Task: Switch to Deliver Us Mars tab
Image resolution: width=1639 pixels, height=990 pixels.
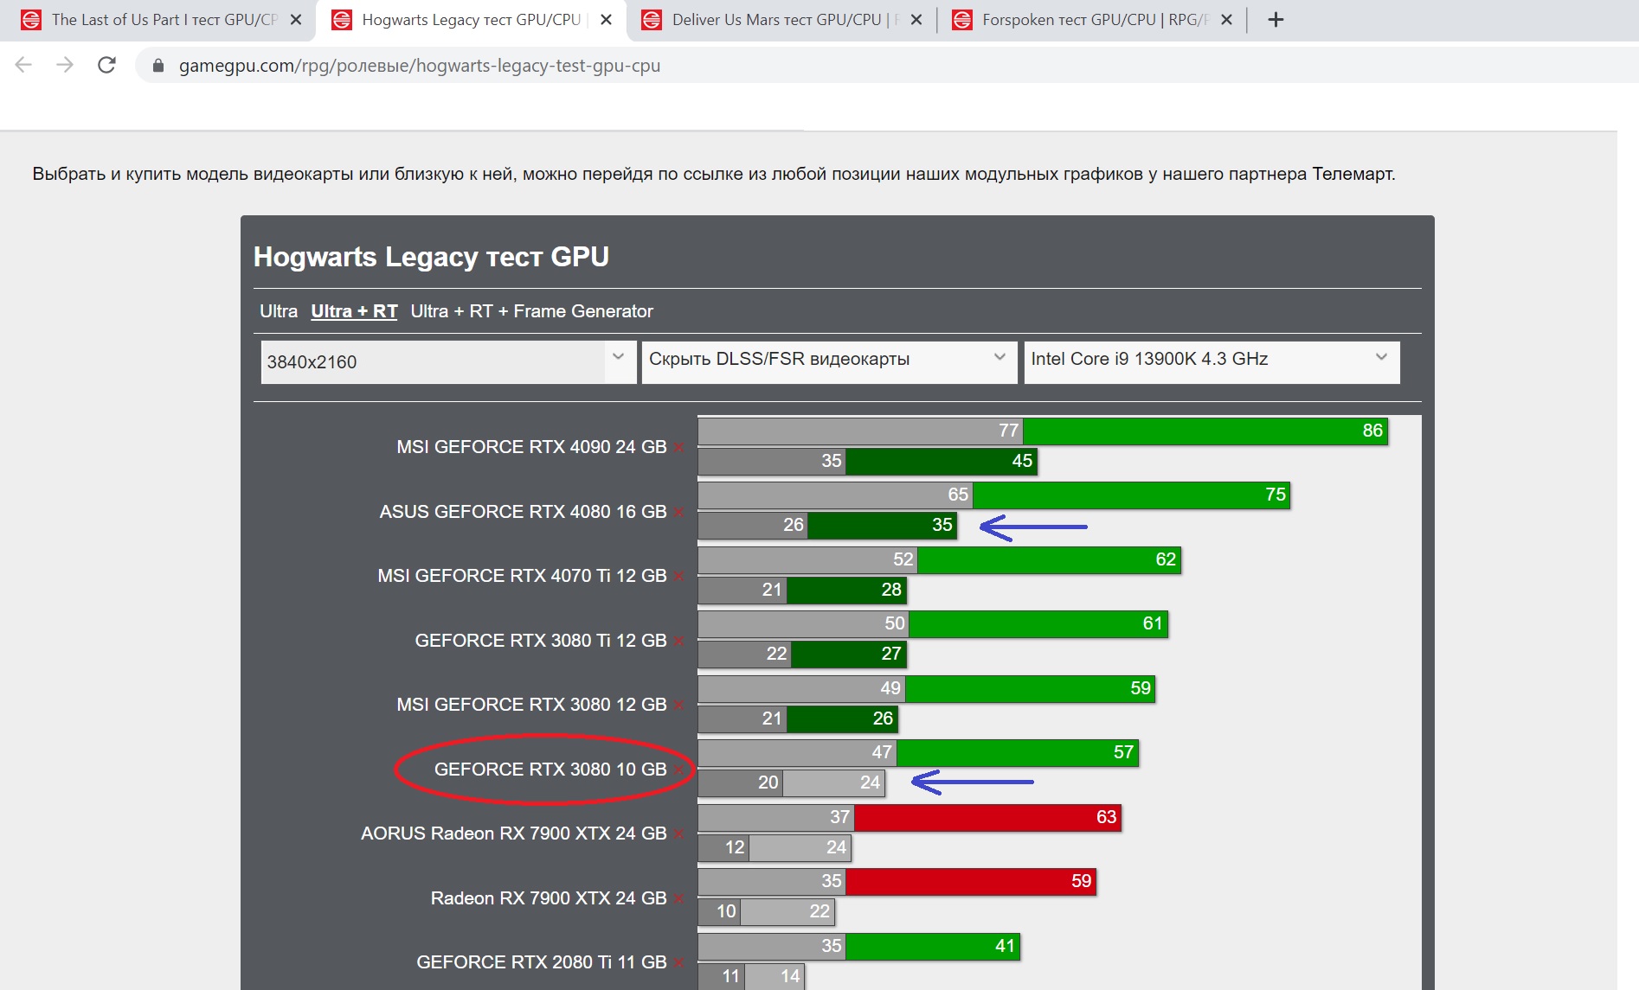Action: [782, 20]
